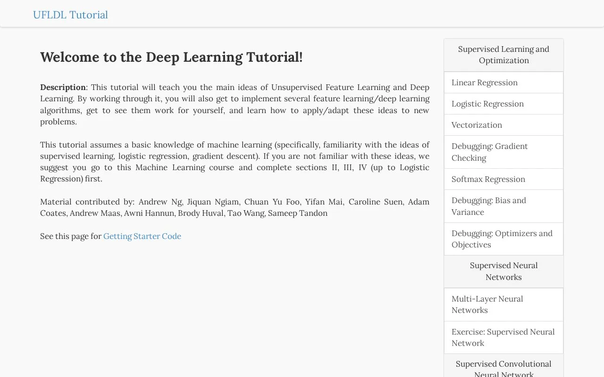Click the Supervised Neural Networks header
The width and height of the screenshot is (604, 377).
(x=503, y=271)
